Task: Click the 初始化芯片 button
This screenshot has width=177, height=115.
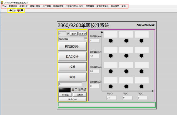Action: click(x=72, y=47)
